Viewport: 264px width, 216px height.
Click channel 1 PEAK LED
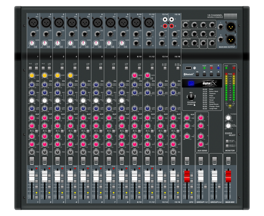(36, 169)
